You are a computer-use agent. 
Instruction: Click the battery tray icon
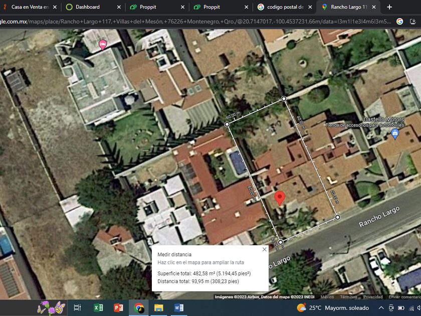pyautogui.click(x=401, y=307)
